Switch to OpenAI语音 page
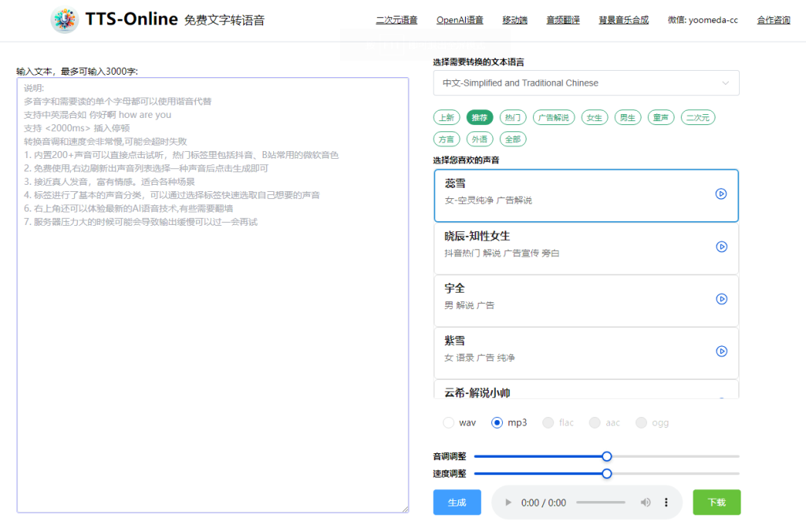Image resolution: width=806 pixels, height=531 pixels. coord(460,20)
